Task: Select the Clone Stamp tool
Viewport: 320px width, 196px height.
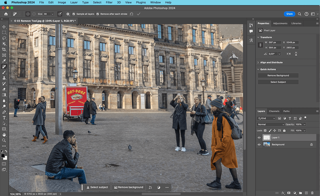Action: point(4,78)
